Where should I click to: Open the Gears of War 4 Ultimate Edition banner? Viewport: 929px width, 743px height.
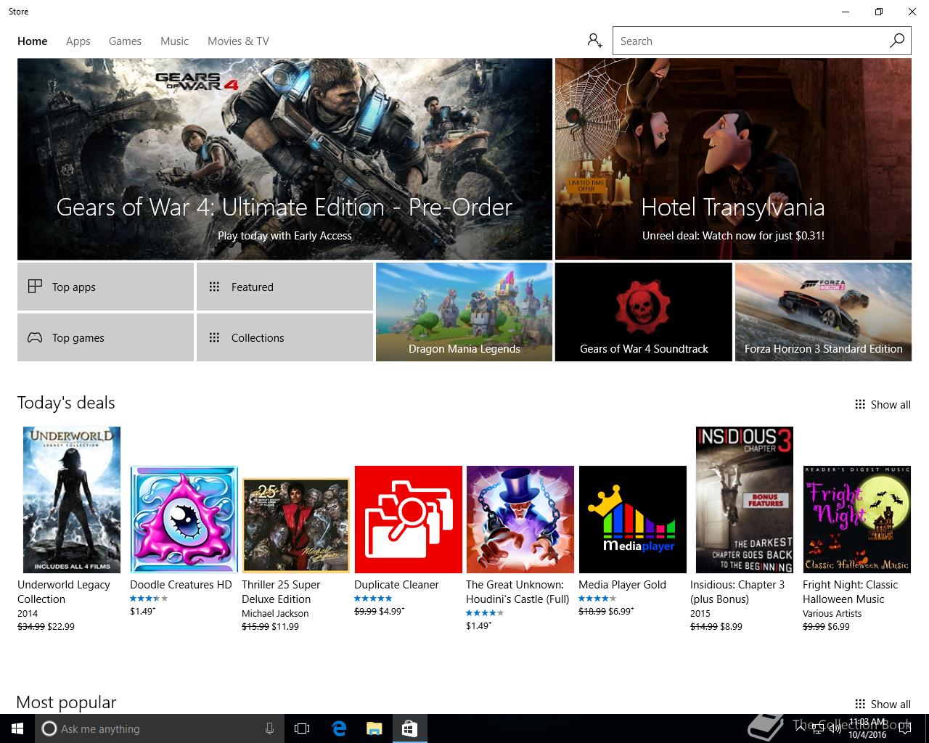(x=285, y=159)
